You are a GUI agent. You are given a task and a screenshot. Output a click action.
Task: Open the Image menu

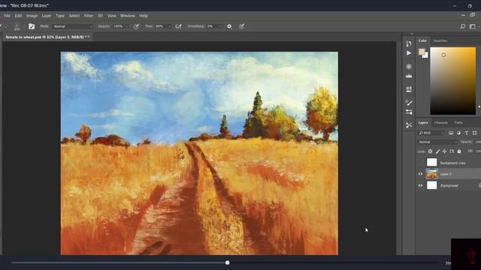32,16
